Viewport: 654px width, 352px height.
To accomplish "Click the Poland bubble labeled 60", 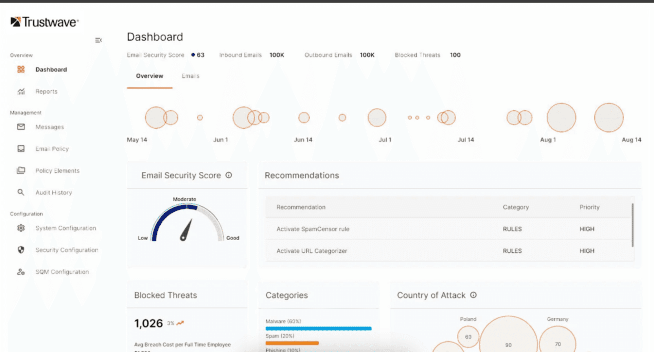I will pos(468,337).
